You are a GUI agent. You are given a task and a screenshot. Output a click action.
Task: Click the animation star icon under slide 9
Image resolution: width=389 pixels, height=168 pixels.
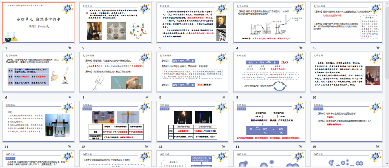[x=301, y=97]
